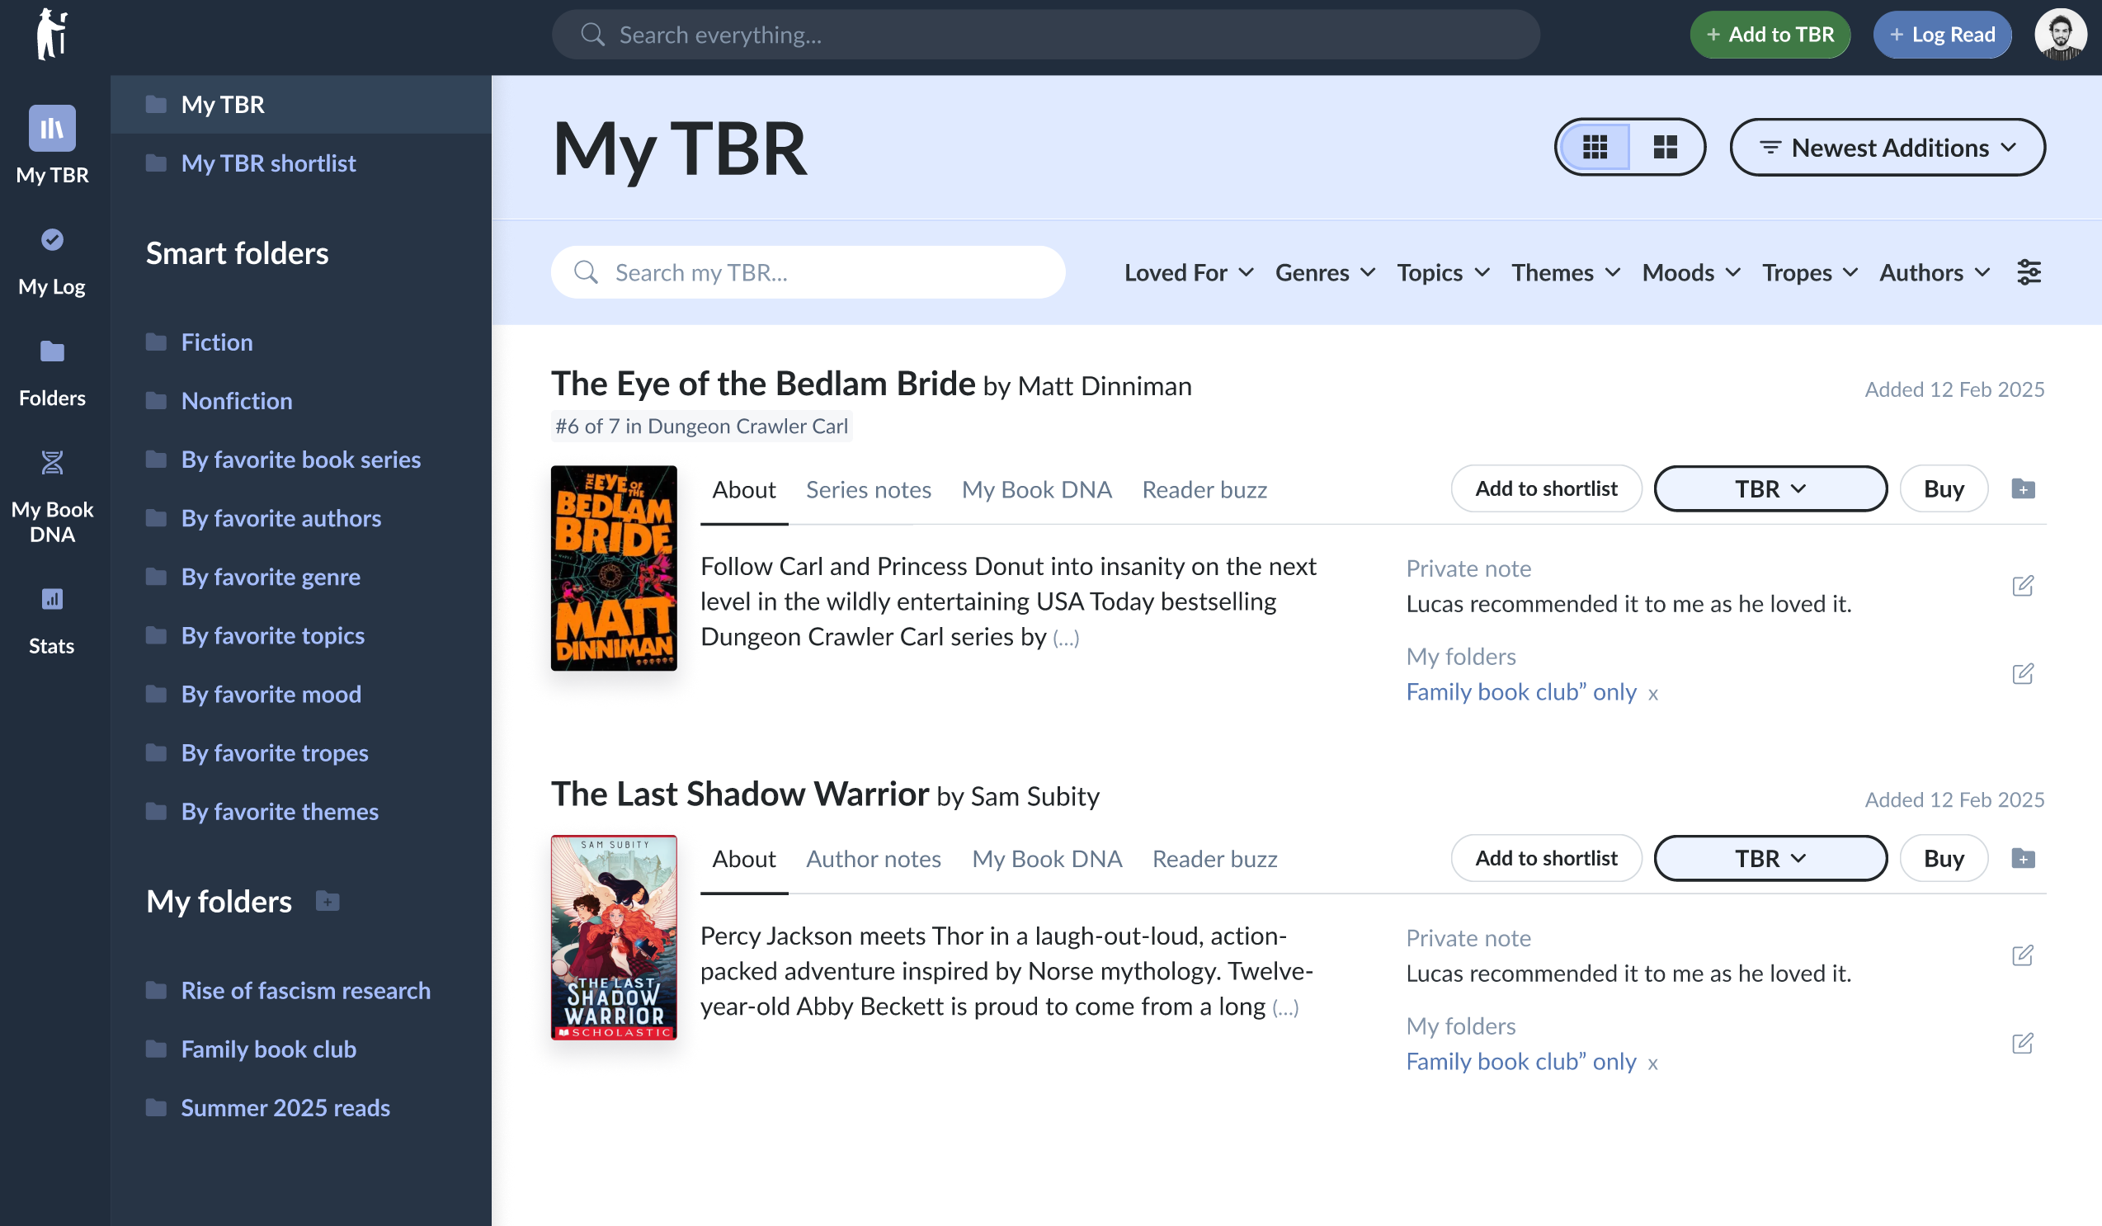Image resolution: width=2102 pixels, height=1226 pixels.
Task: Open TBR status dropdown for Bedlam Bride
Action: (1770, 488)
